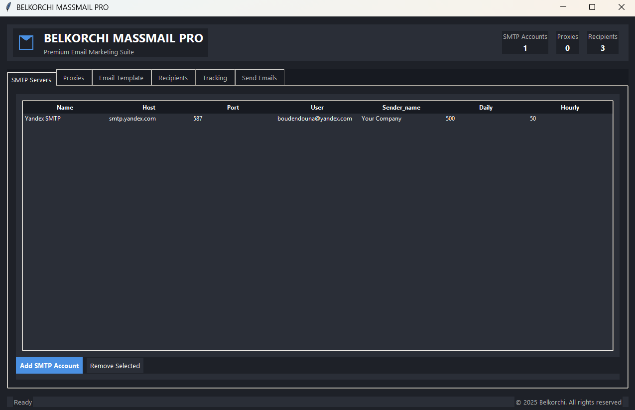Minimize the MassMail Pro window
This screenshot has width=635, height=410.
563,7
